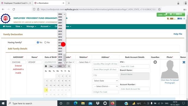Viewport: 188px width, 106px height.
Task: Select Yes for Having Family
Action: pos(38,42)
